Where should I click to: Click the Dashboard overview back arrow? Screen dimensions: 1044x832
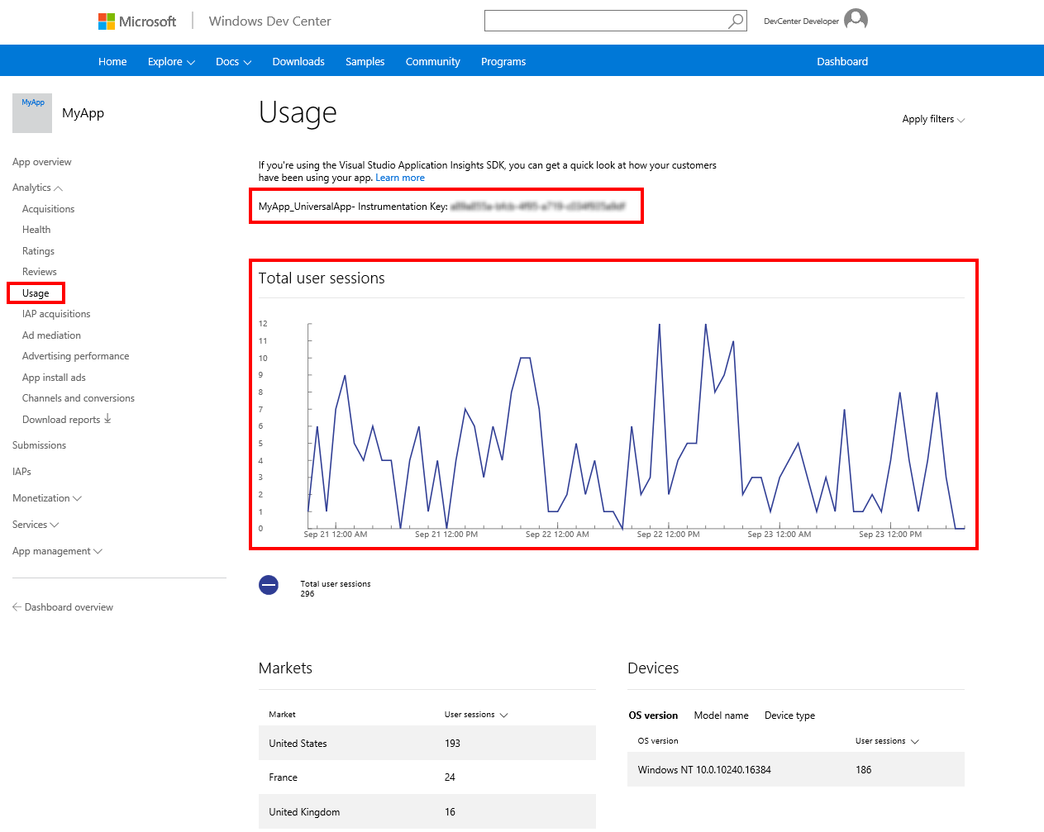[17, 607]
